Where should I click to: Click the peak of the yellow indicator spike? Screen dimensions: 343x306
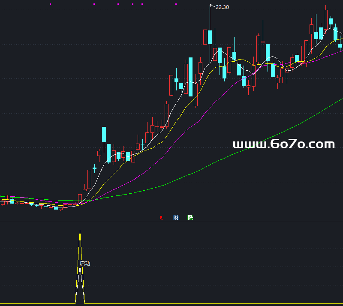point(80,231)
